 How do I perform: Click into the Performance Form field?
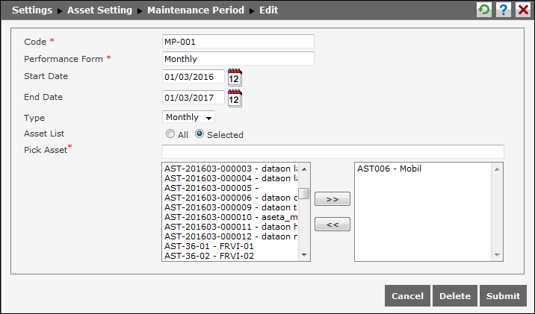238,59
